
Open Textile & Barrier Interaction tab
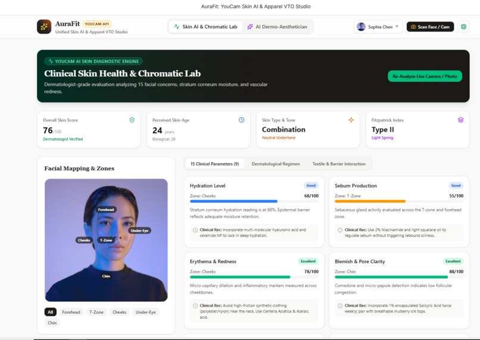pos(339,164)
